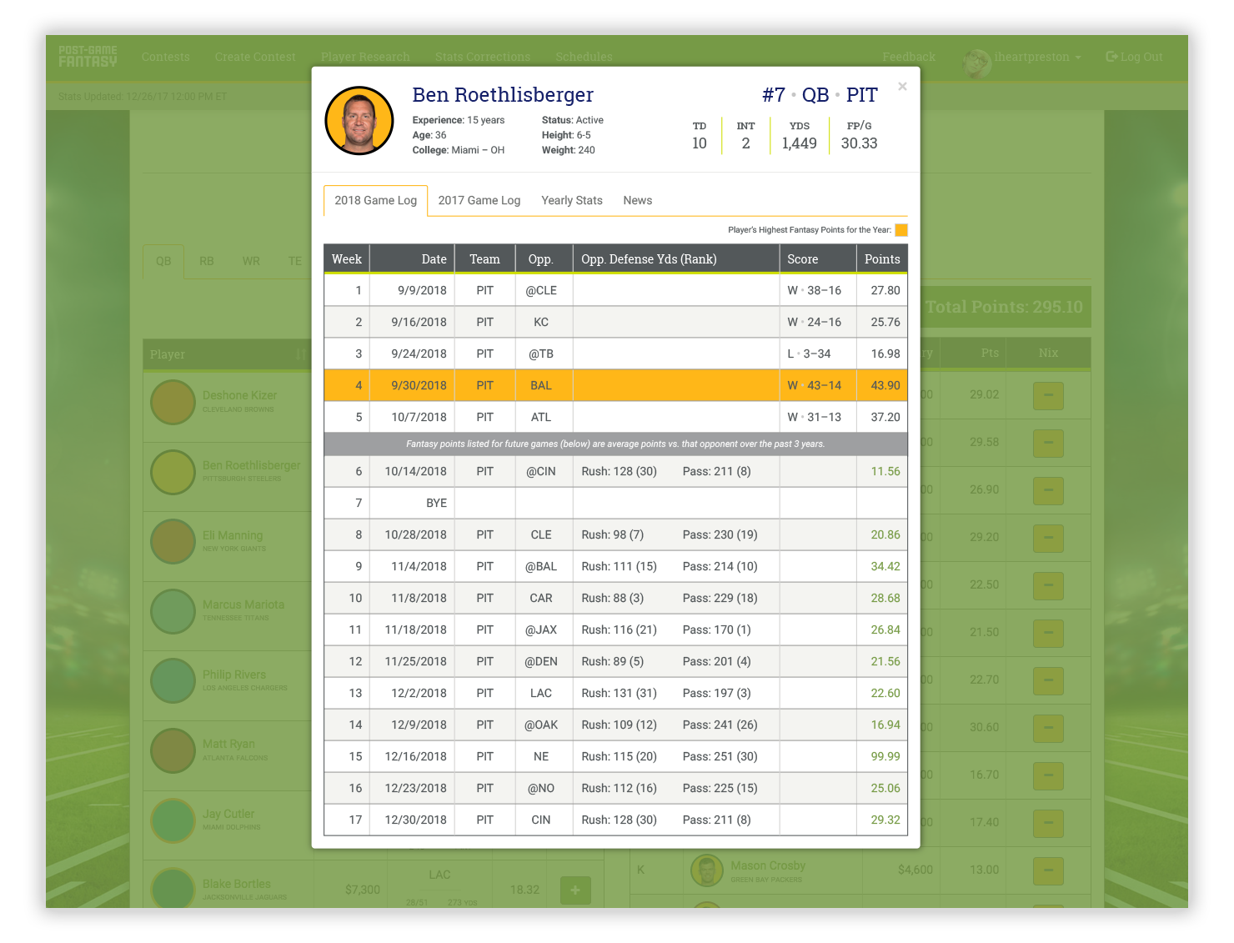Remove the lineup player with 26.90 pts

click(x=1048, y=490)
